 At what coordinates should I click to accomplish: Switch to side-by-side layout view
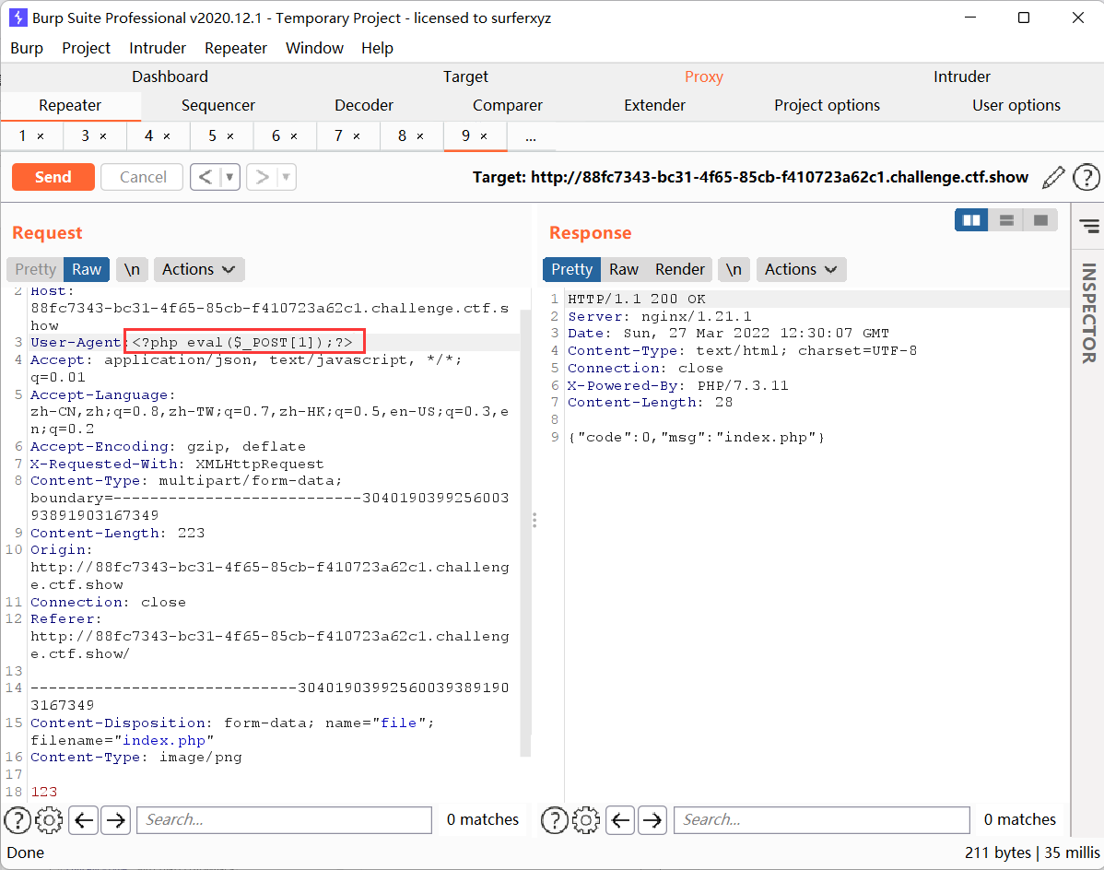click(971, 220)
